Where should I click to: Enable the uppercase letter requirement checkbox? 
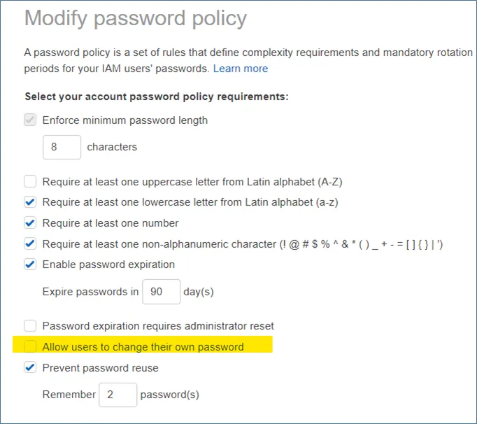(30, 182)
